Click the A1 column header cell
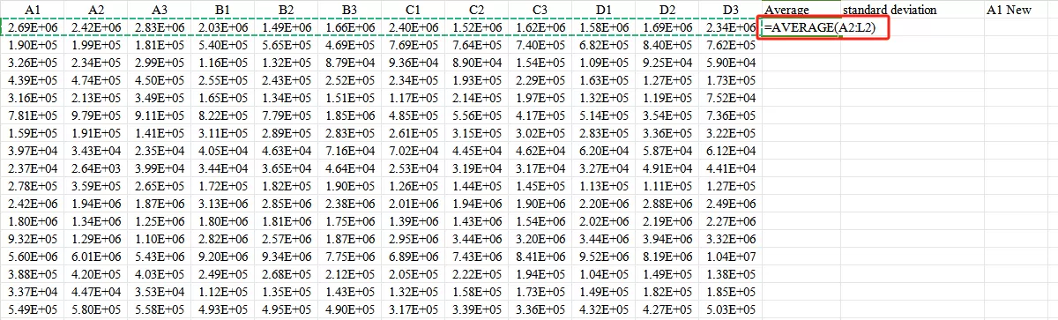1058x320 pixels. [x=33, y=10]
